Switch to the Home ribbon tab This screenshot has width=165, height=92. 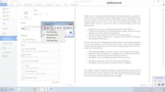pos(11,5)
